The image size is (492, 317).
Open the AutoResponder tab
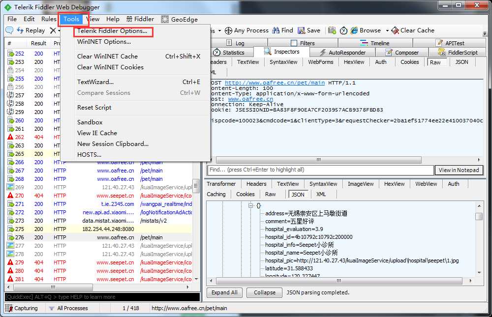tap(342, 53)
